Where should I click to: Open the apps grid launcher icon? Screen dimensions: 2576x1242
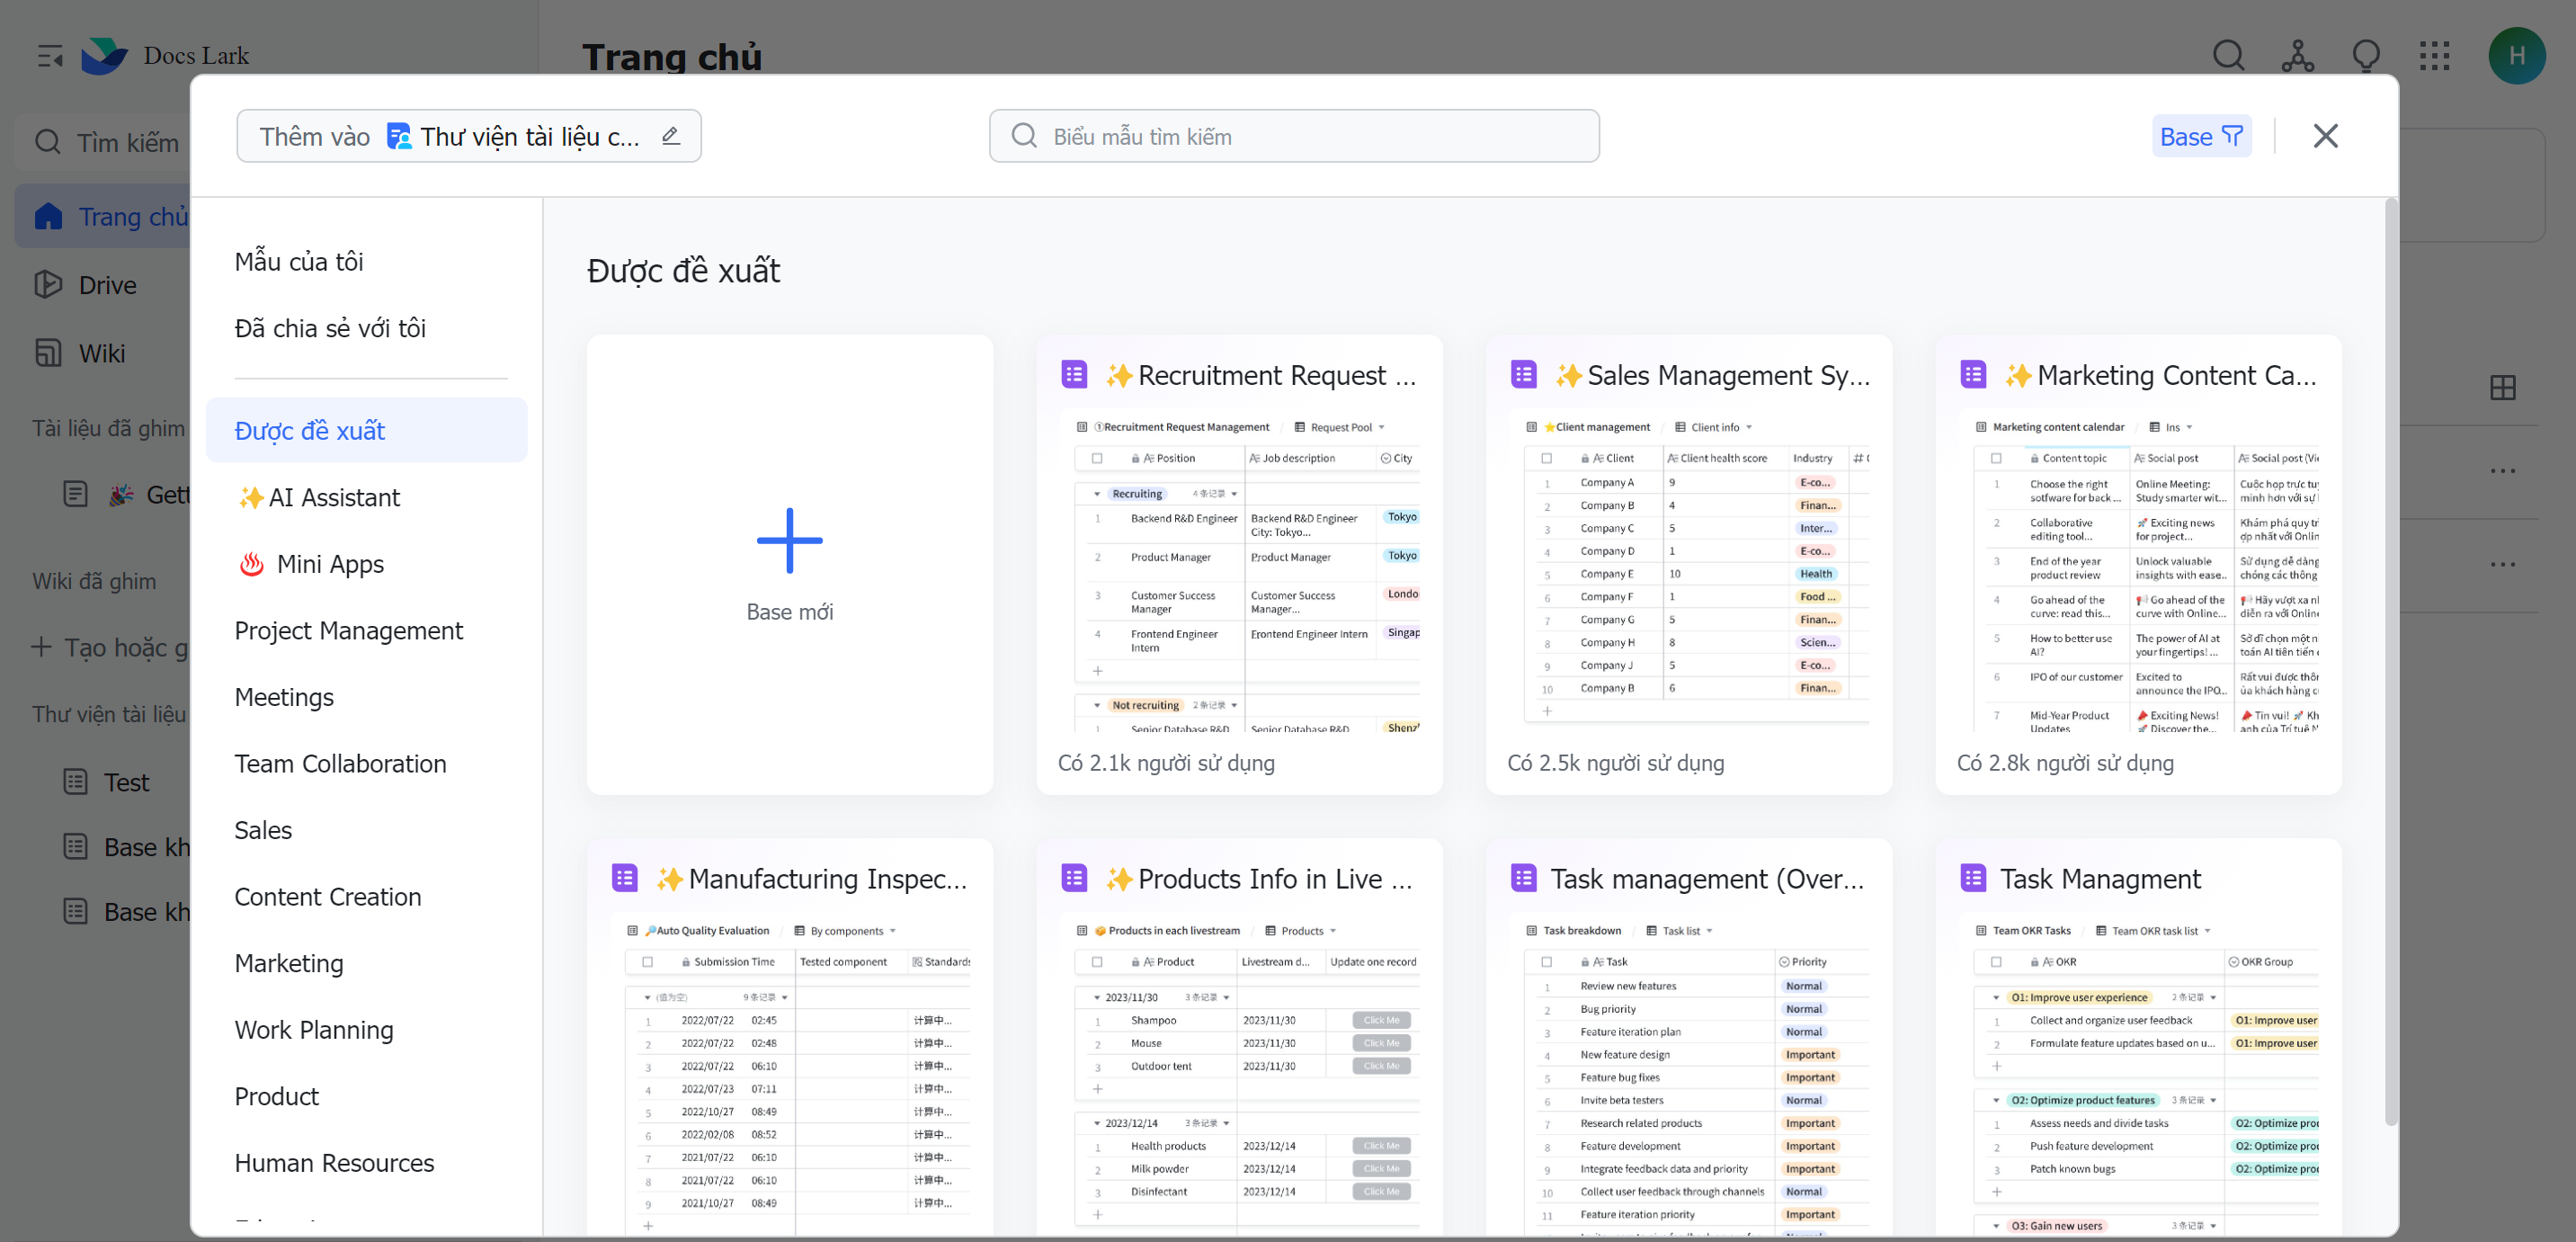2434,55
